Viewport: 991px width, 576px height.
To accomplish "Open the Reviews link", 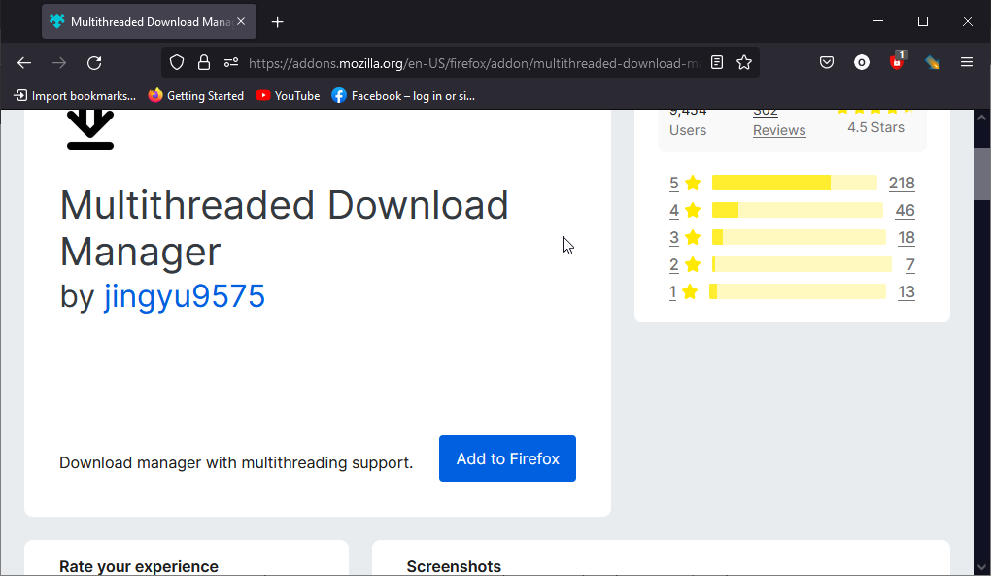I will tap(779, 130).
